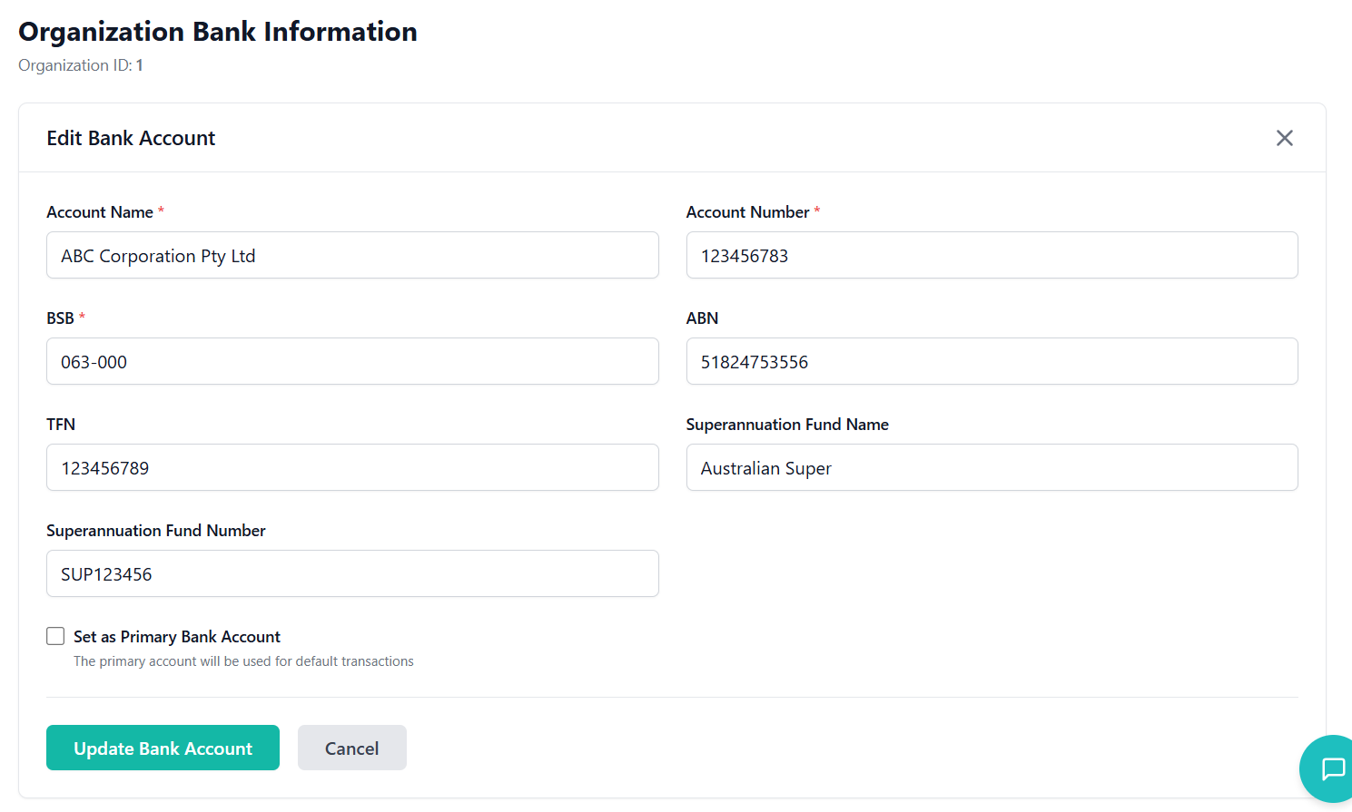
Task: Click the Account Name label
Action: coord(100,212)
